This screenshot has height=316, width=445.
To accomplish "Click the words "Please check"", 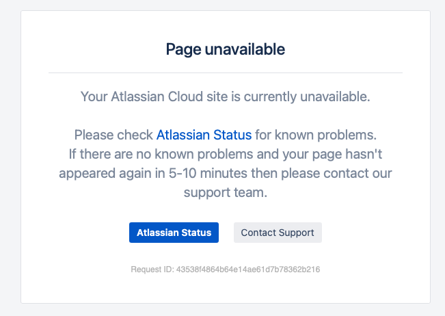I will pyautogui.click(x=113, y=135).
